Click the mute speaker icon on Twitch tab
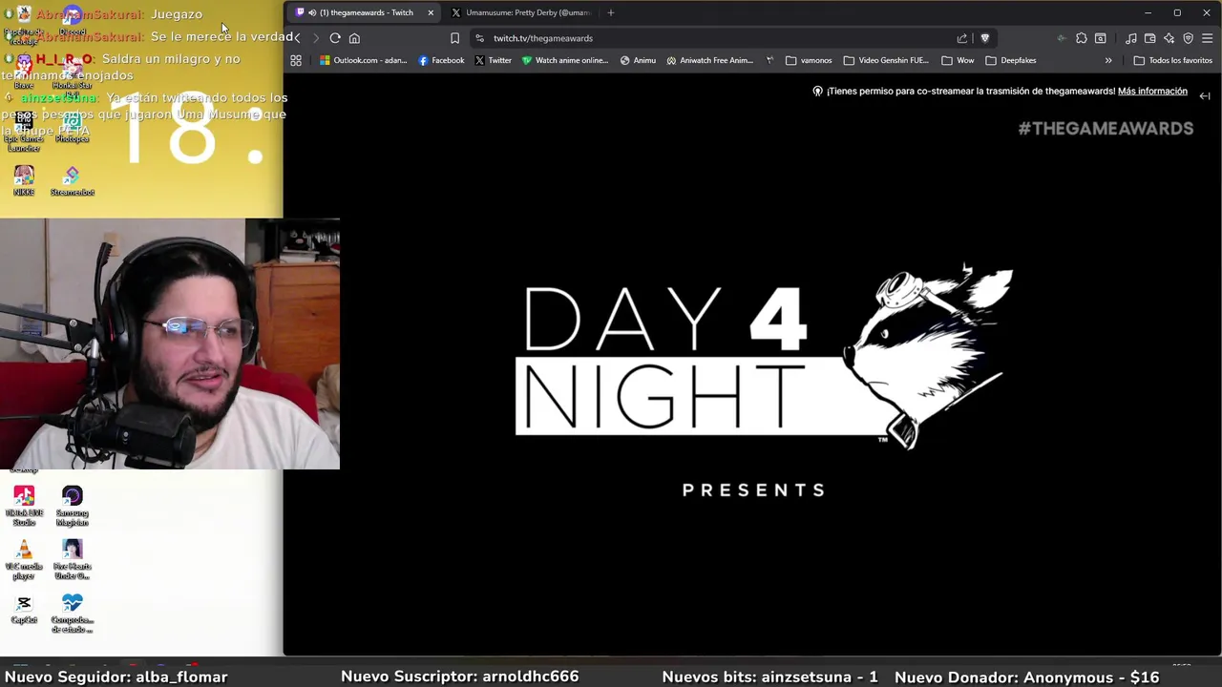Image resolution: width=1222 pixels, height=687 pixels. (x=312, y=12)
